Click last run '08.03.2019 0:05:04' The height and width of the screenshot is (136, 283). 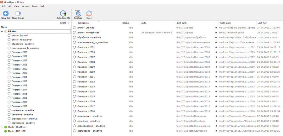point(269,92)
